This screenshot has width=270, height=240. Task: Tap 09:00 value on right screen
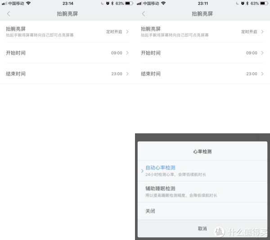pos(252,53)
